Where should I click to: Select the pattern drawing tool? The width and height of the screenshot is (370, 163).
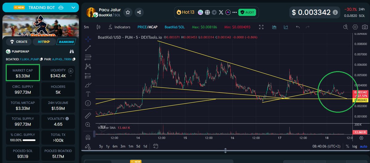(x=88, y=66)
